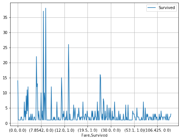Click the y-axis tick label 20
The image size is (181, 140).
click(x=5, y=63)
